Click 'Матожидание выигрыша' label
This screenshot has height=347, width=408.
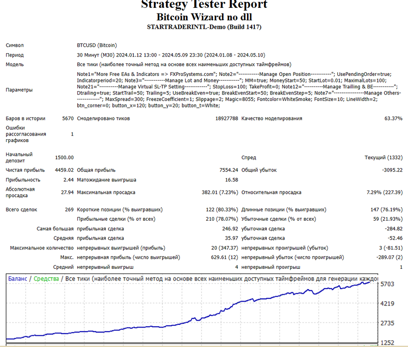pos(106,180)
